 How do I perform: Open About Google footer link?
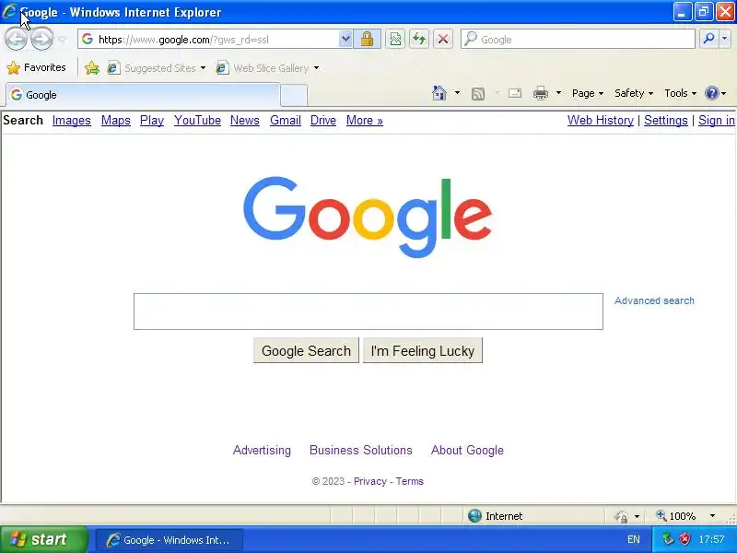(x=467, y=450)
